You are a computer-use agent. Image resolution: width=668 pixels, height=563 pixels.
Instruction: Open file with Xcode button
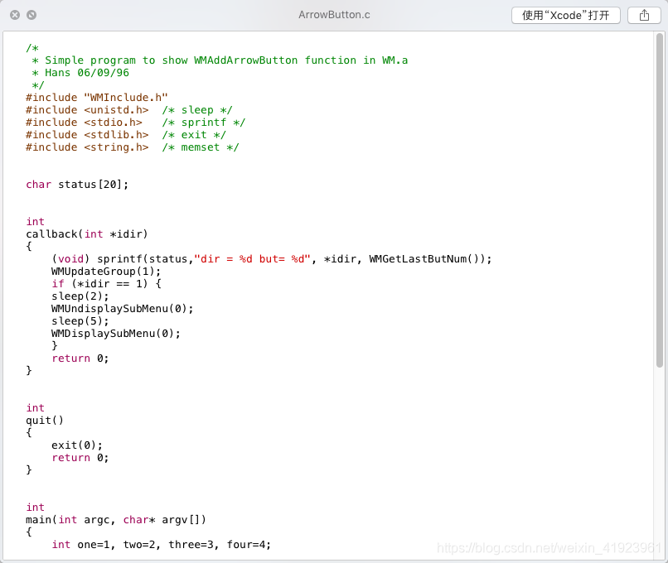[x=566, y=16]
